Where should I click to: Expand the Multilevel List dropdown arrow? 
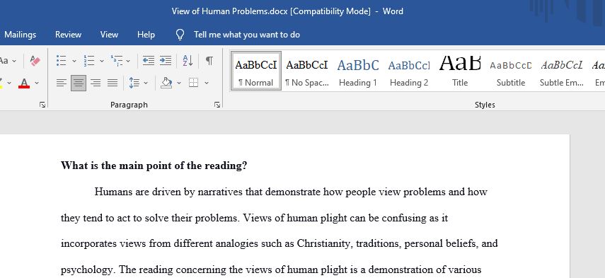click(x=128, y=61)
